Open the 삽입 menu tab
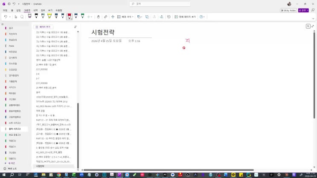Viewport: 317px width, 178px height. tap(18, 10)
